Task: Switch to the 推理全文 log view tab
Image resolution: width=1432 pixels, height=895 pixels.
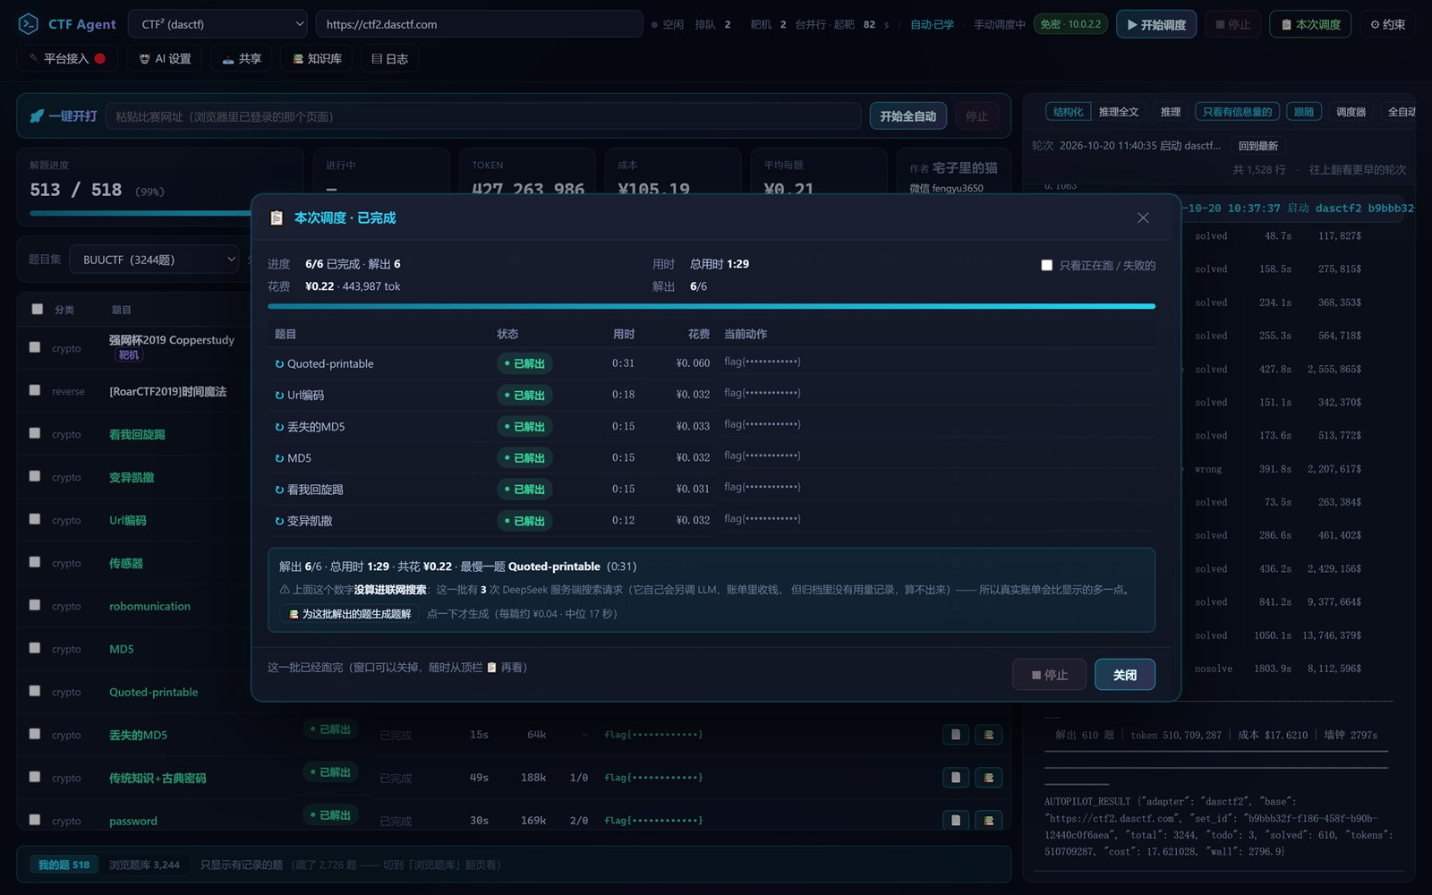Action: [1119, 112]
